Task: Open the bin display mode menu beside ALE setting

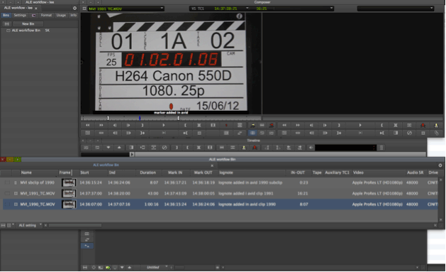Action: 10,225
